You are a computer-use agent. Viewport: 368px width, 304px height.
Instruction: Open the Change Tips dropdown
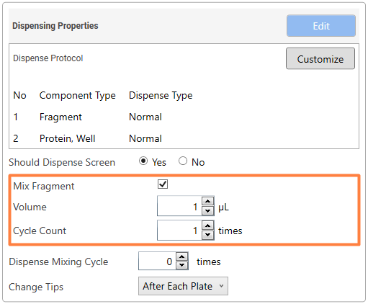[183, 286]
